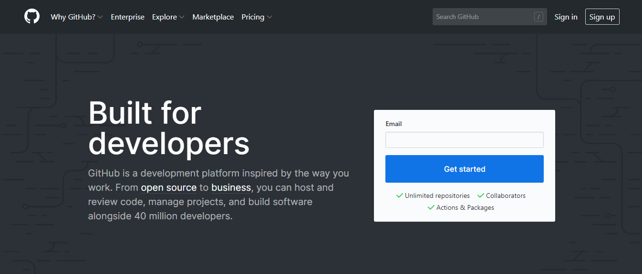642x274 pixels.
Task: Follow the business link
Action: pos(231,187)
